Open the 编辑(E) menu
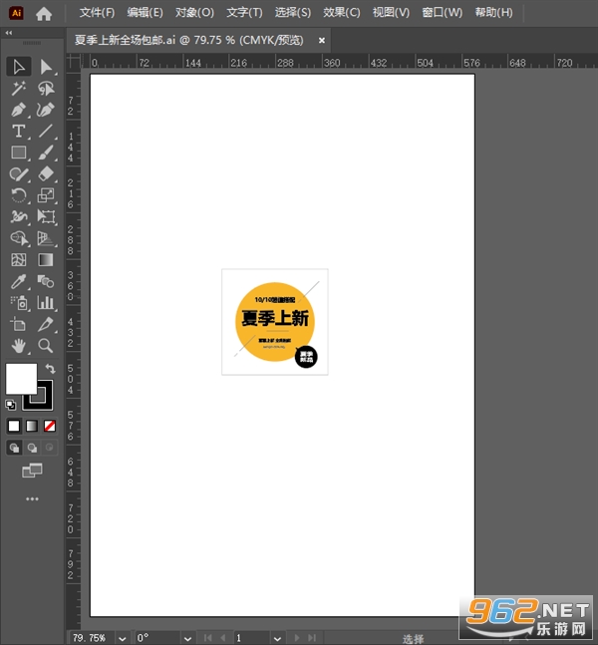 (x=145, y=13)
